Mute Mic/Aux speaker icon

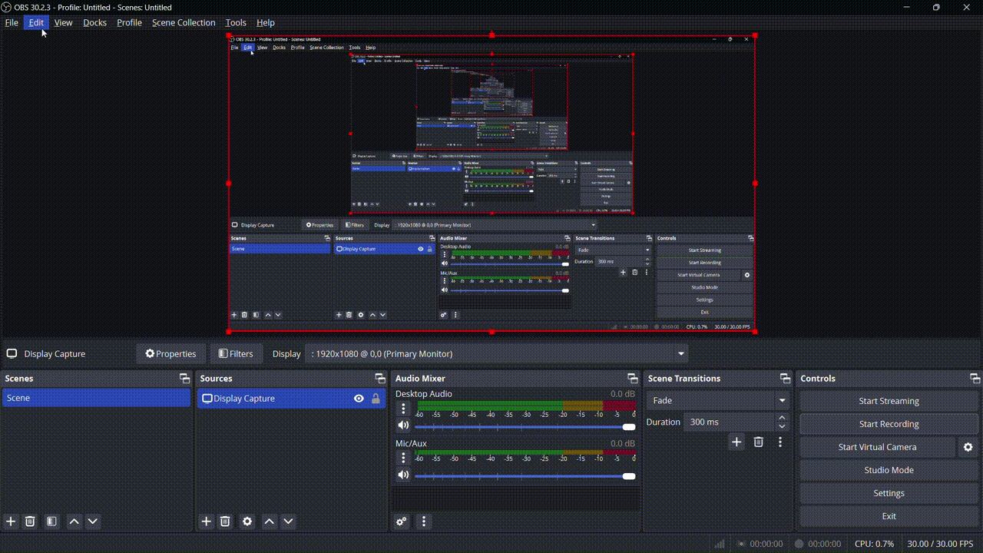point(403,475)
